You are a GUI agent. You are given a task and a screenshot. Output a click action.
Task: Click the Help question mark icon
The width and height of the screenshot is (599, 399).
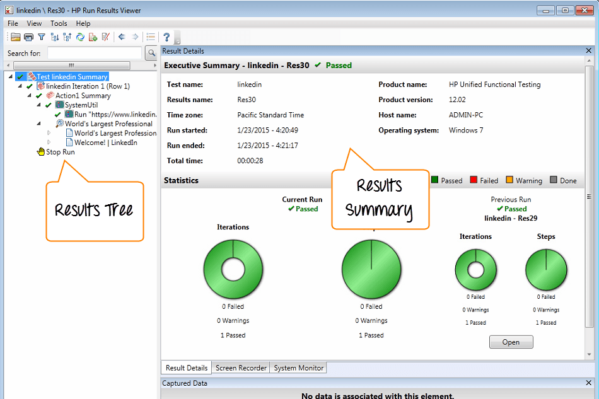pyautogui.click(x=166, y=37)
